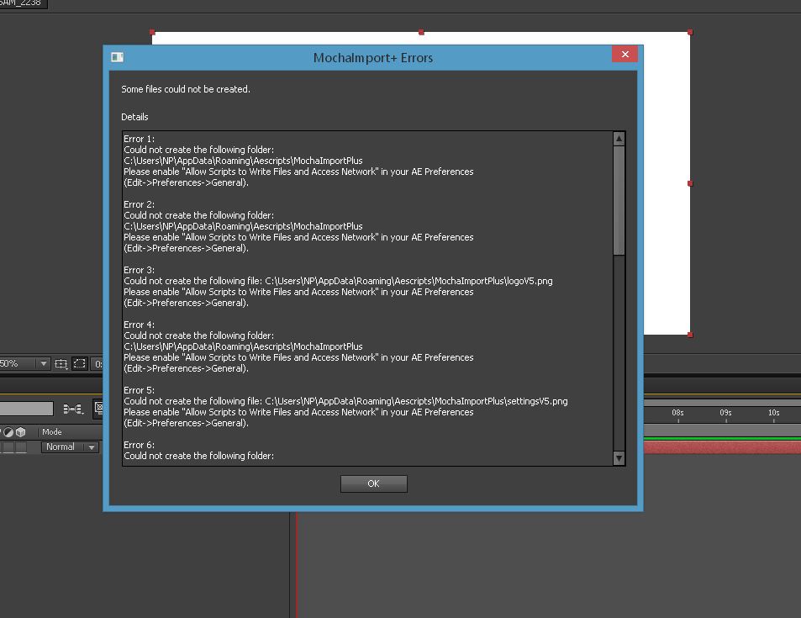Screen dimensions: 801x618
Task: Click the right-middle red layer handle
Action: [x=690, y=183]
